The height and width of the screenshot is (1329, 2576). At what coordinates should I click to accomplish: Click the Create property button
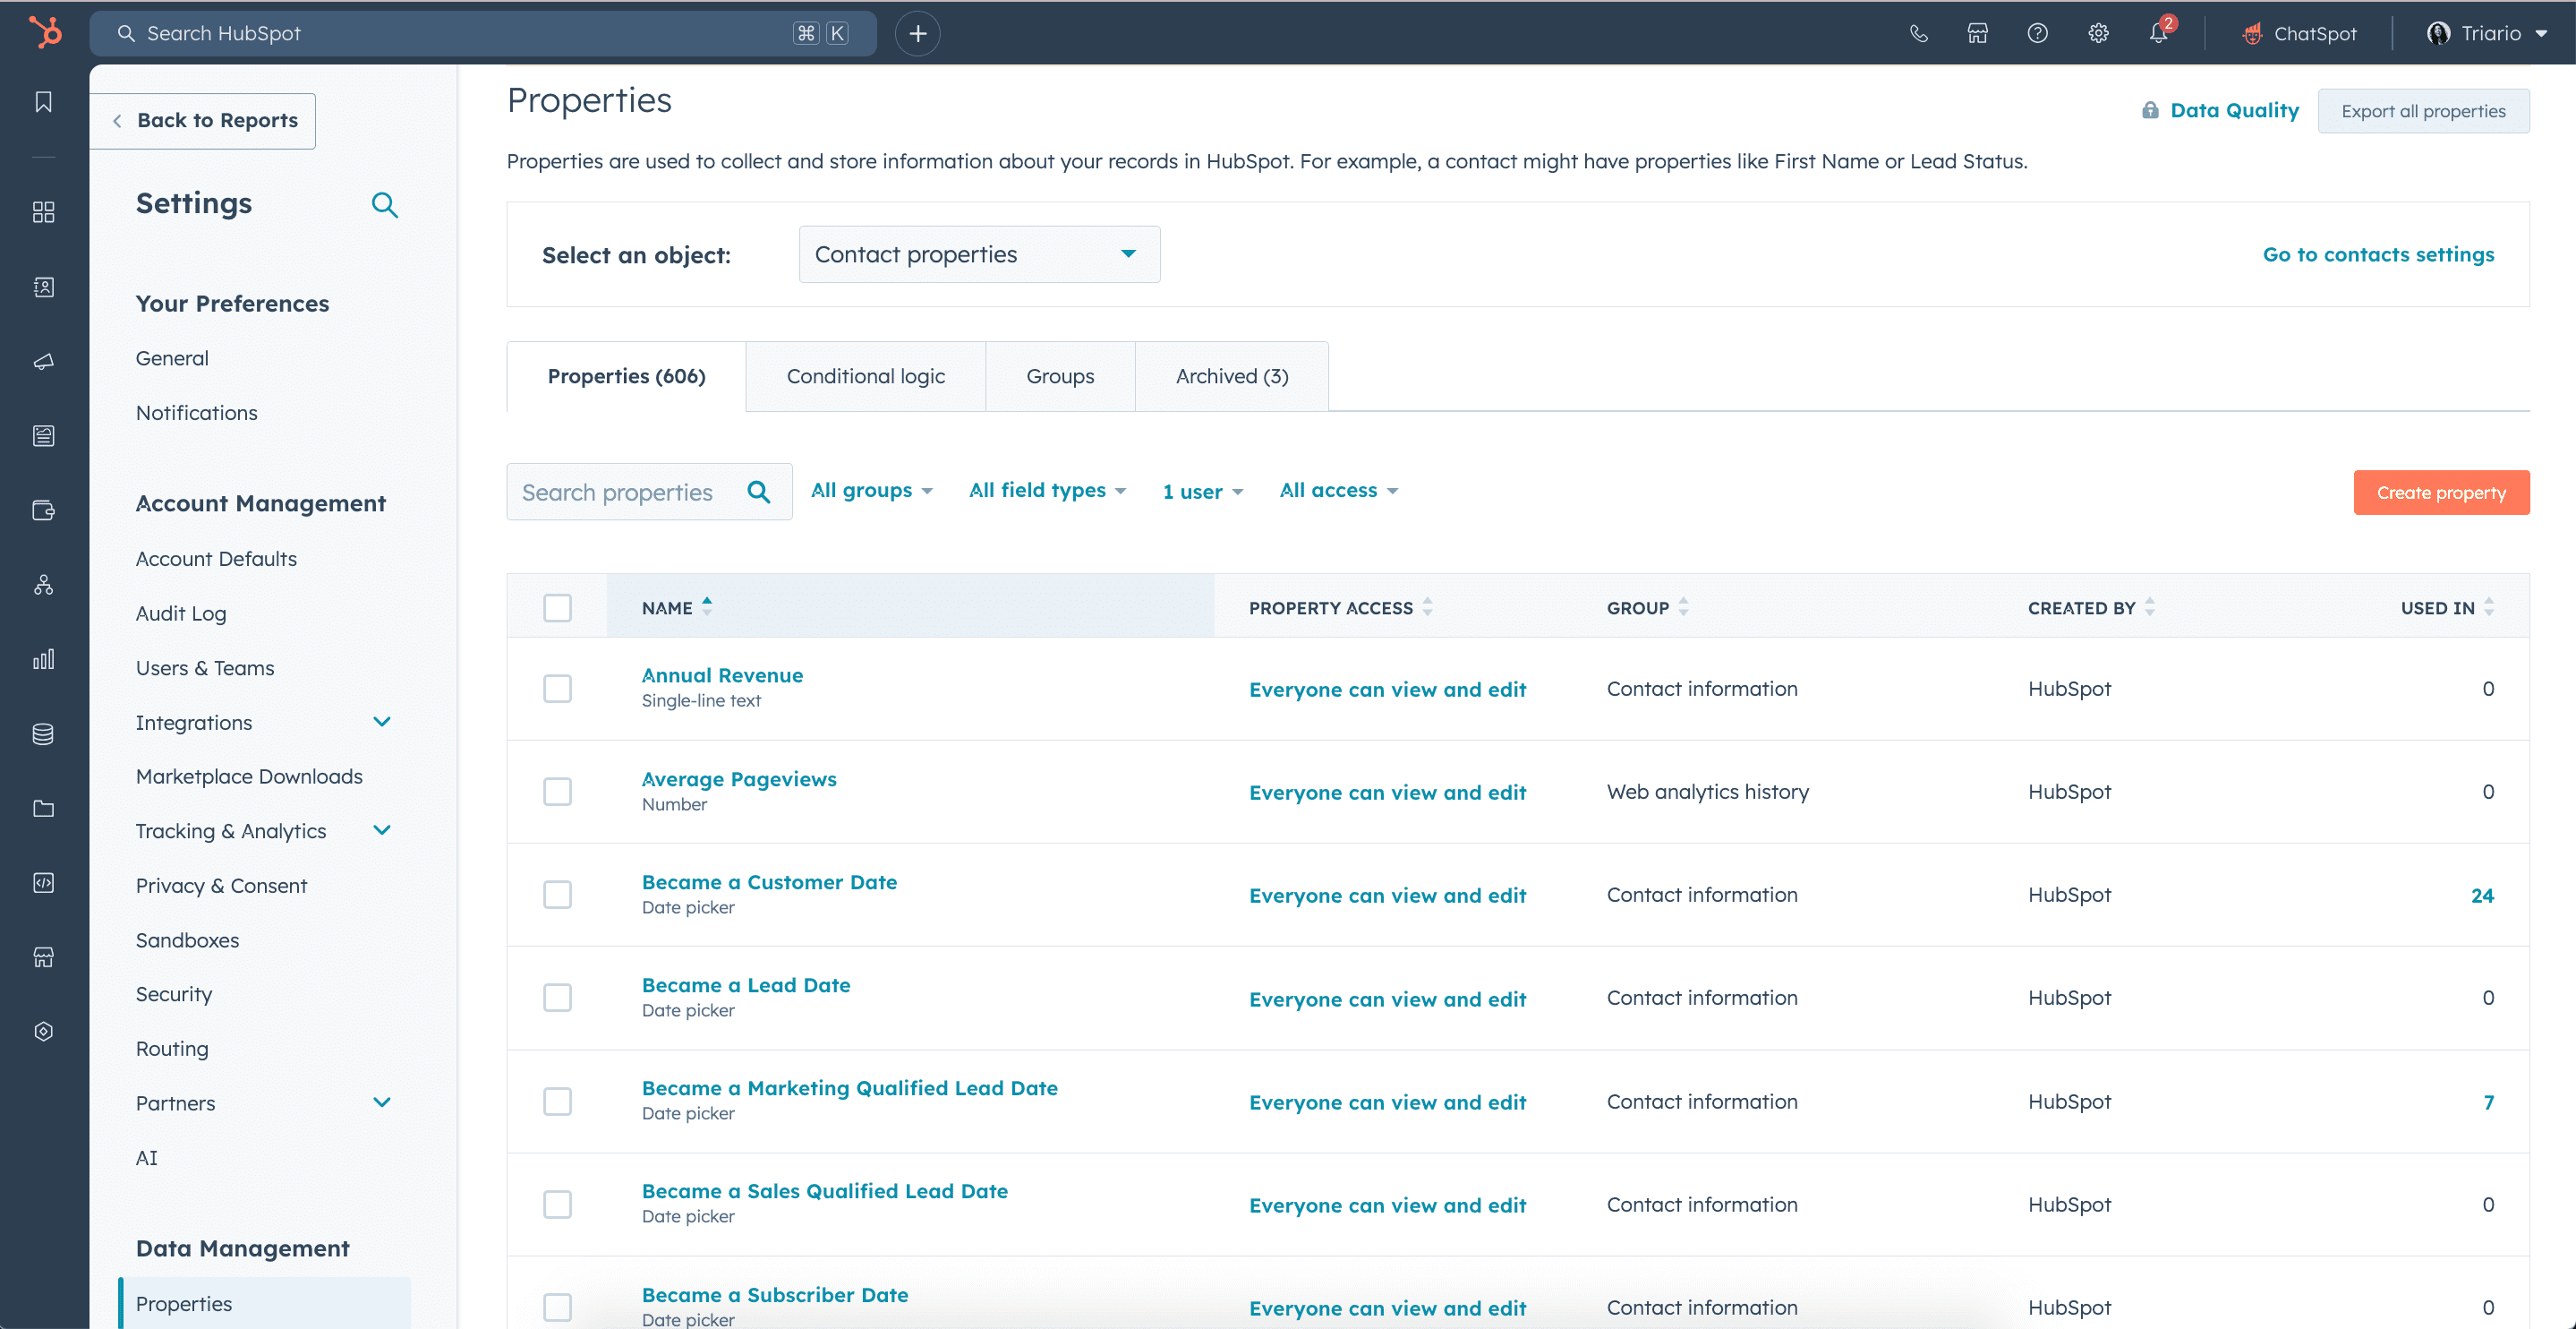coord(2441,493)
